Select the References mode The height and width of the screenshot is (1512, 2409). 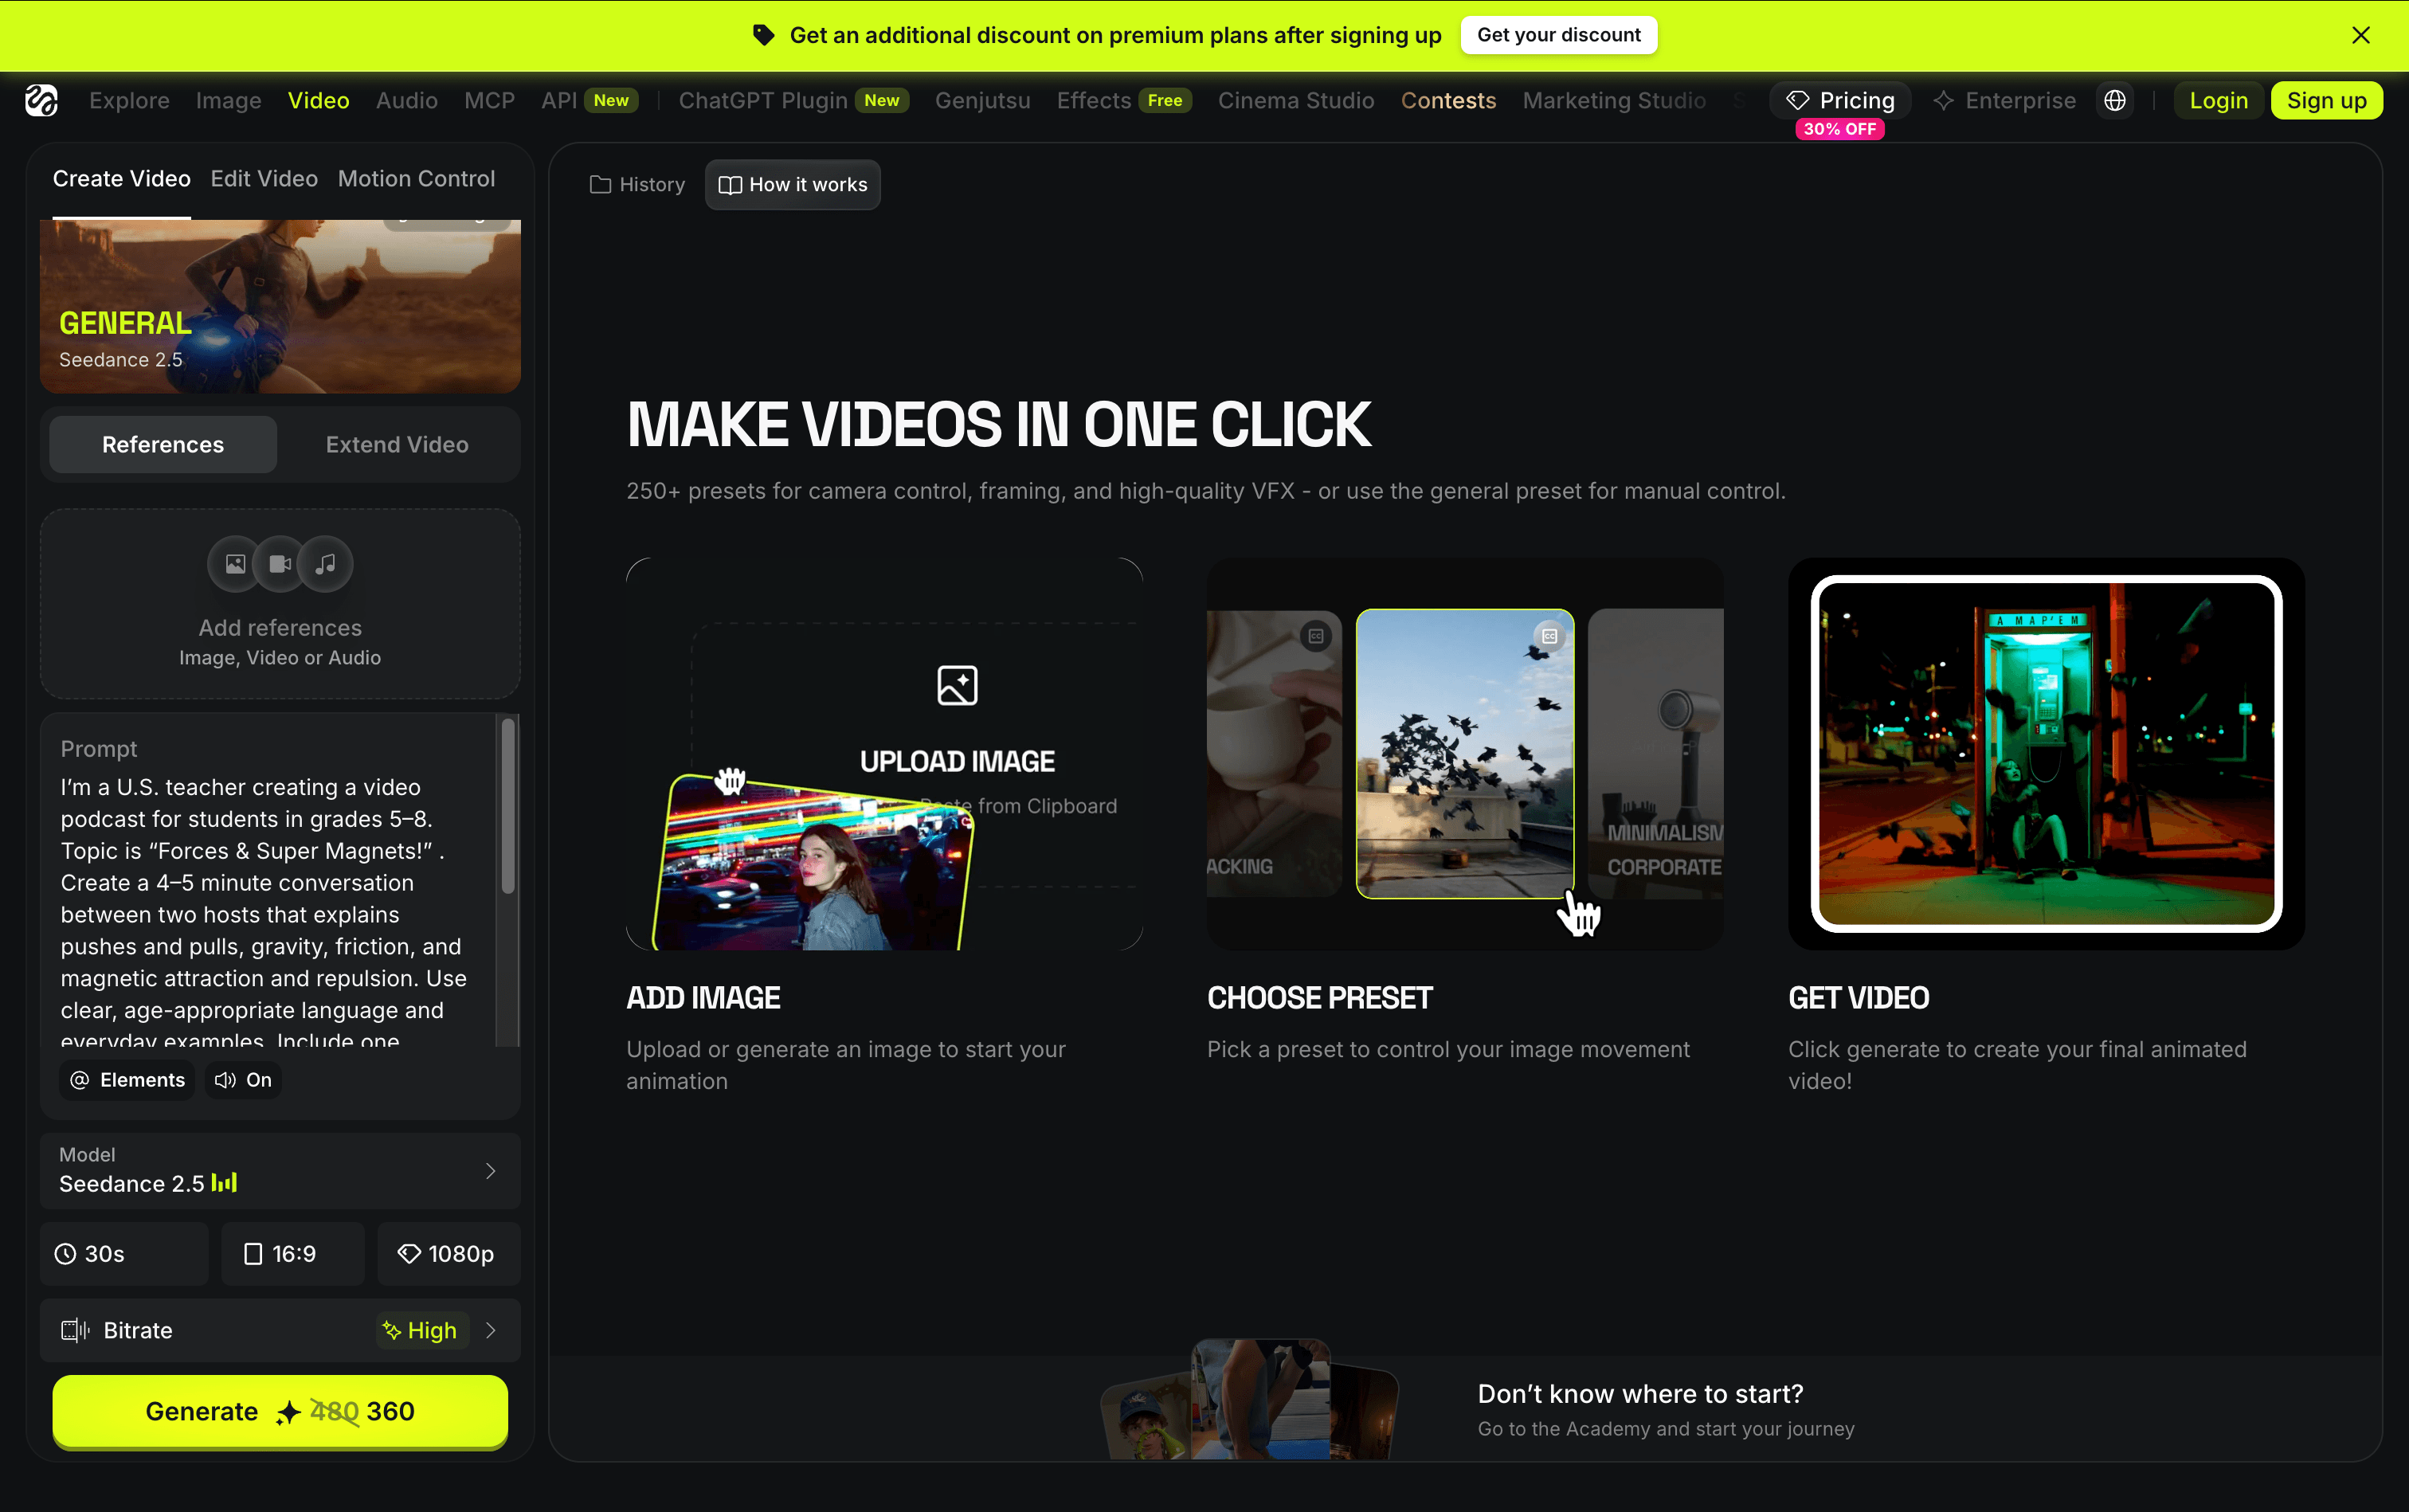tap(163, 444)
